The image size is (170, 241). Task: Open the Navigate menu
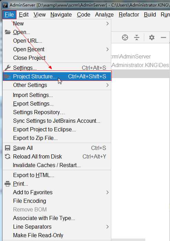(x=61, y=14)
